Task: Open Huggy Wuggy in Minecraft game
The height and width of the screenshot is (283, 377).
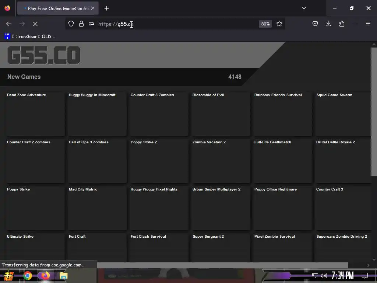Action: pos(97,114)
